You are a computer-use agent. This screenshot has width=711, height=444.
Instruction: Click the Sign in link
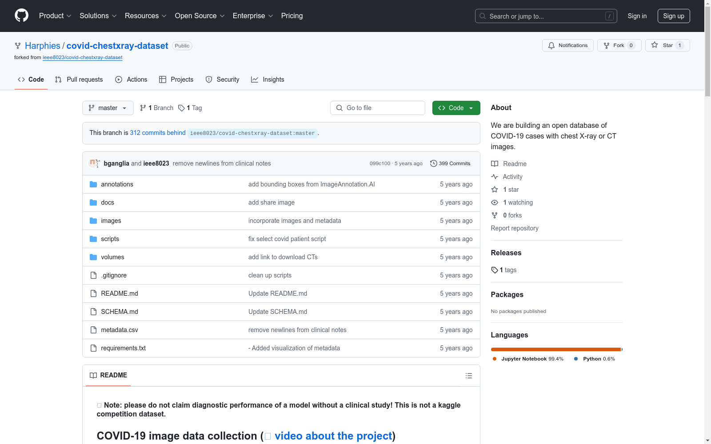[637, 16]
